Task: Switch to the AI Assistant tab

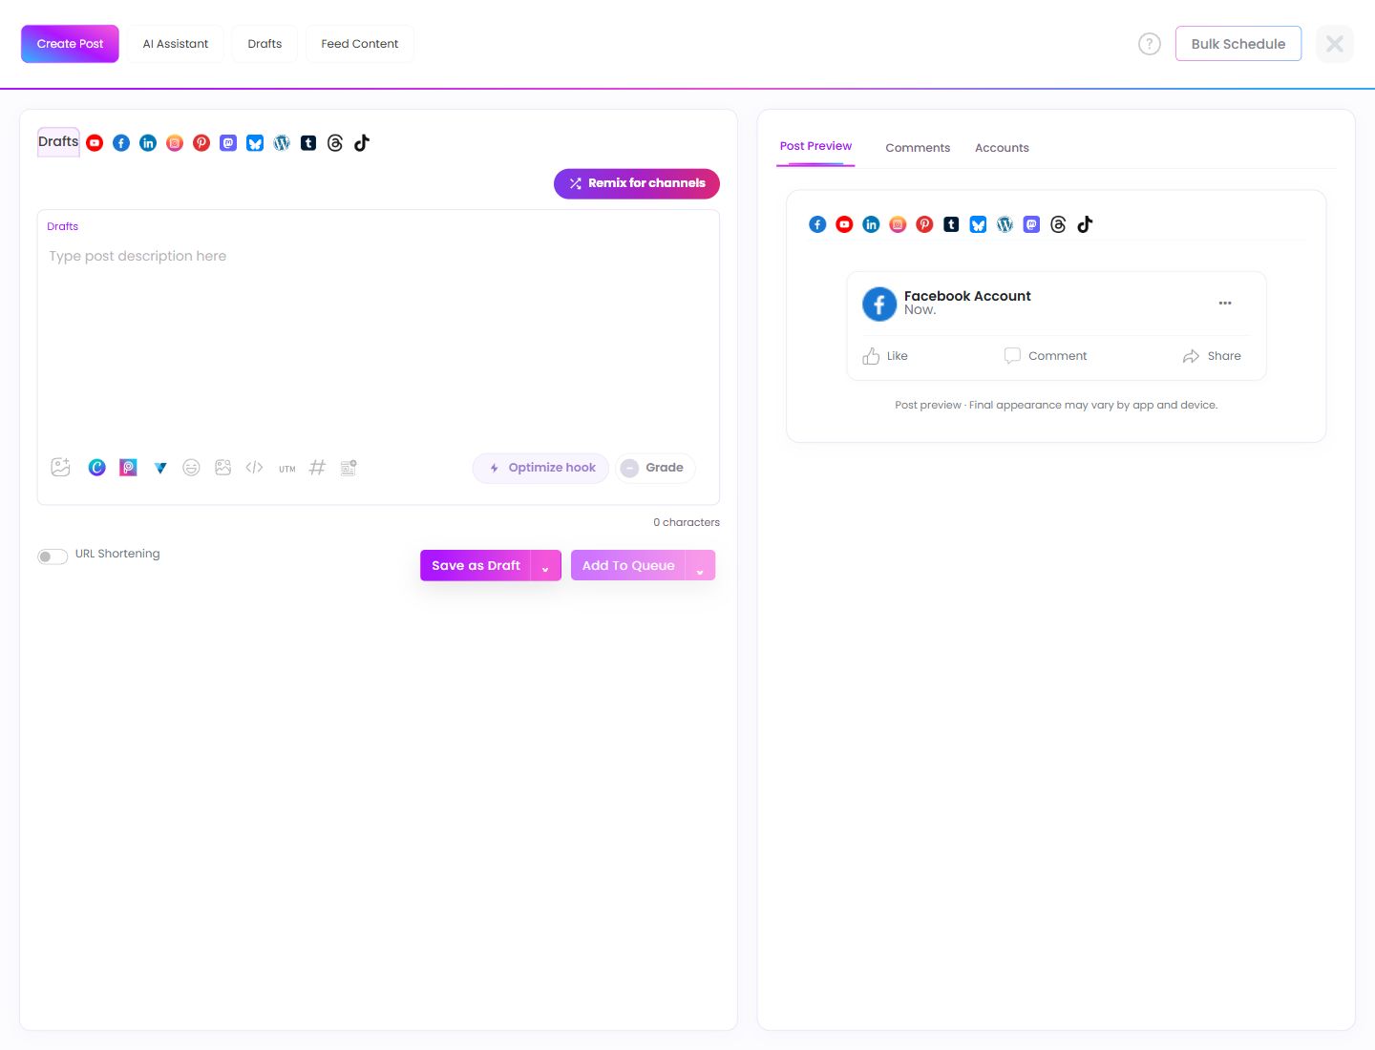Action: (x=176, y=44)
